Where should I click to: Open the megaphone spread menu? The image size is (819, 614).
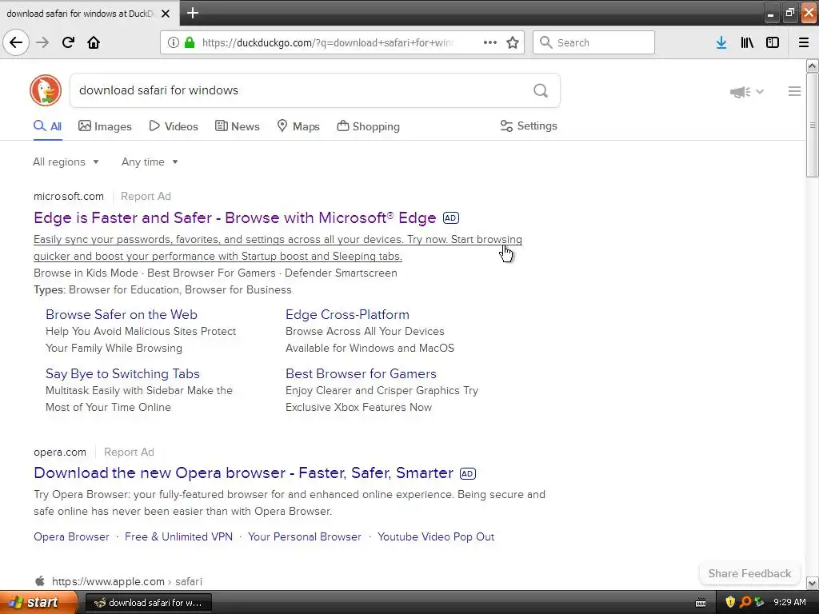(x=746, y=92)
